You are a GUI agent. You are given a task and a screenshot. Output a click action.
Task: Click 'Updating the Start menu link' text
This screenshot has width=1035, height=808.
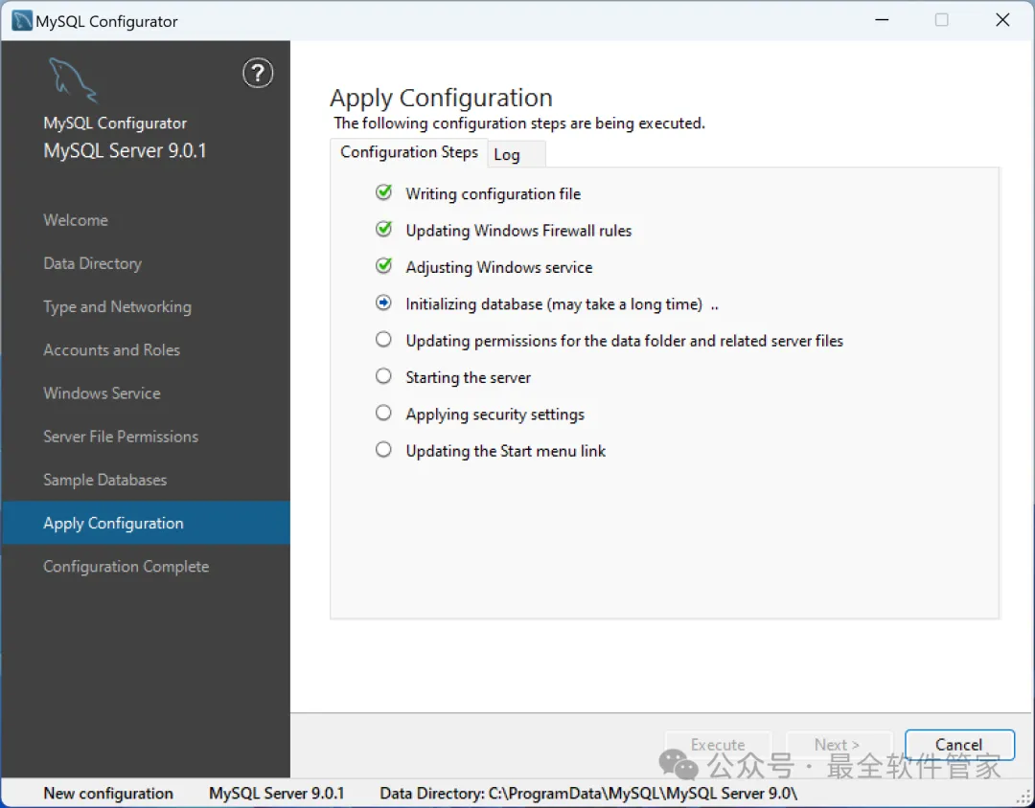(506, 451)
